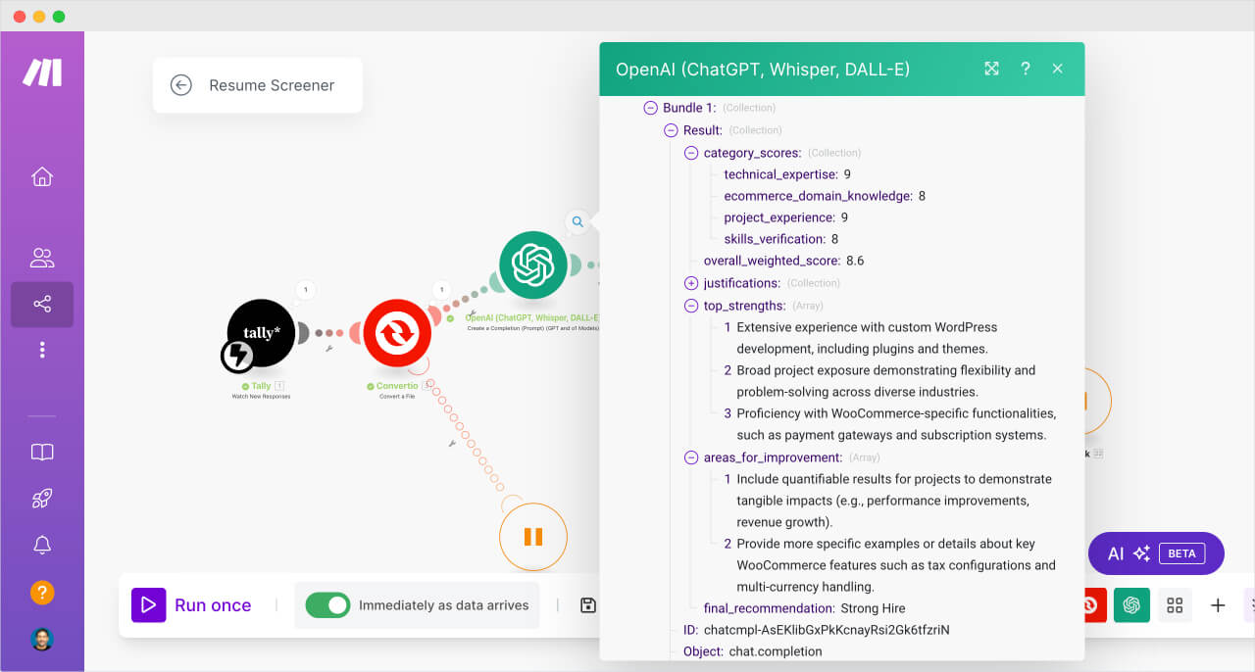This screenshot has height=672, width=1255.
Task: Go back using the arrow beside Resume Screener
Action: 180,85
